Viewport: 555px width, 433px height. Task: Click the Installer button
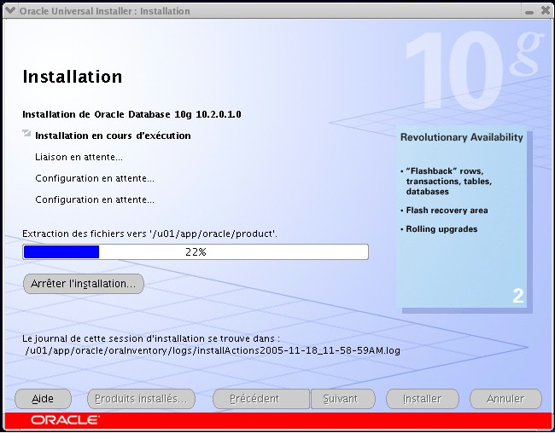[x=423, y=399]
